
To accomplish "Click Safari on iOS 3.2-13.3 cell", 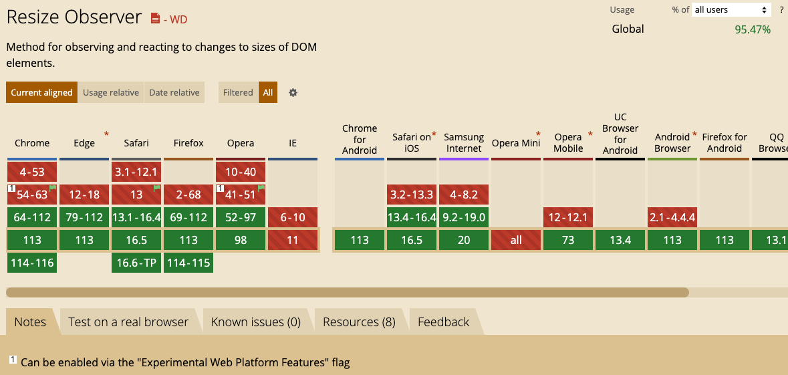I will [x=412, y=195].
